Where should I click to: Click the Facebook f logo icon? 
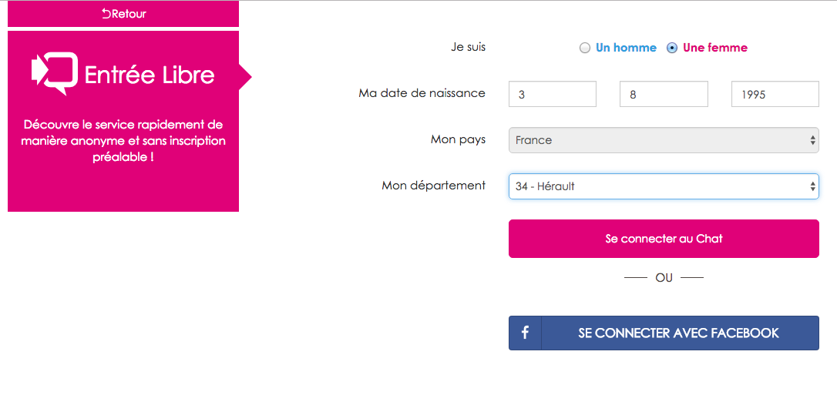pyautogui.click(x=526, y=333)
